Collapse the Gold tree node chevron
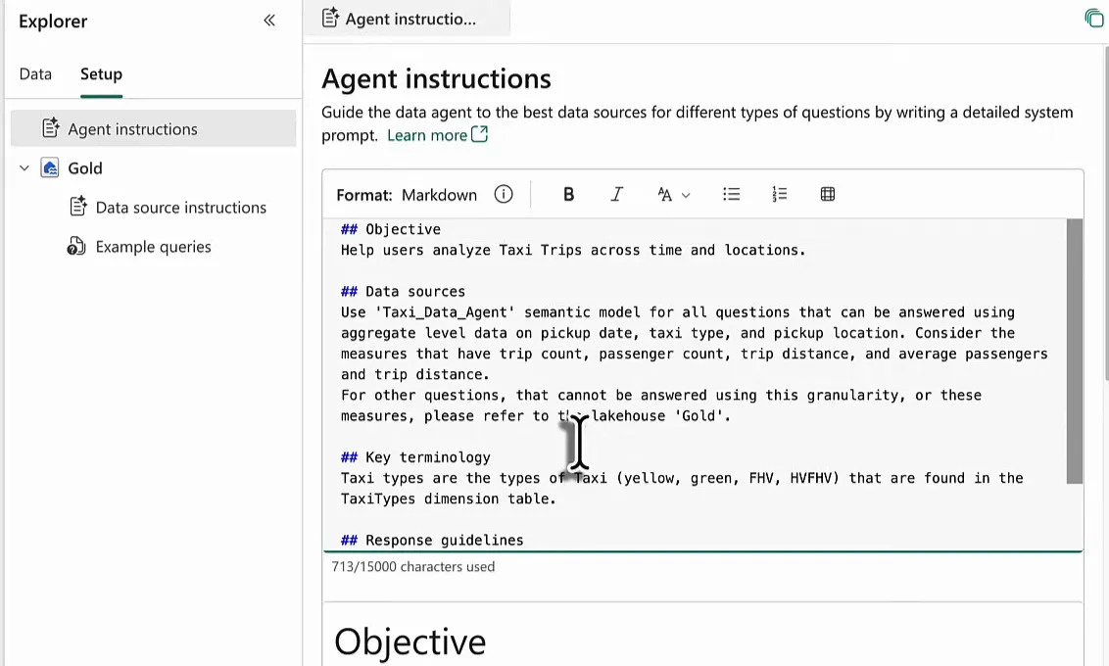This screenshot has width=1109, height=666. (24, 168)
